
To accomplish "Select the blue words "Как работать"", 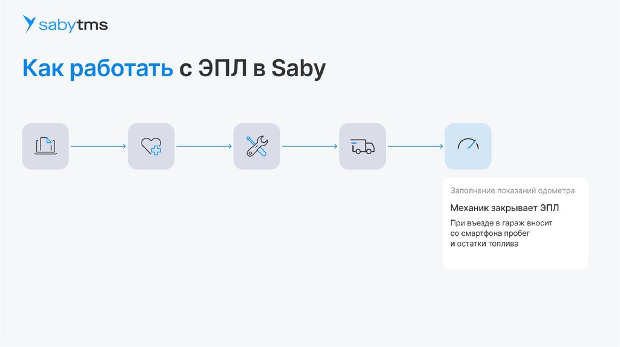I will (x=97, y=68).
